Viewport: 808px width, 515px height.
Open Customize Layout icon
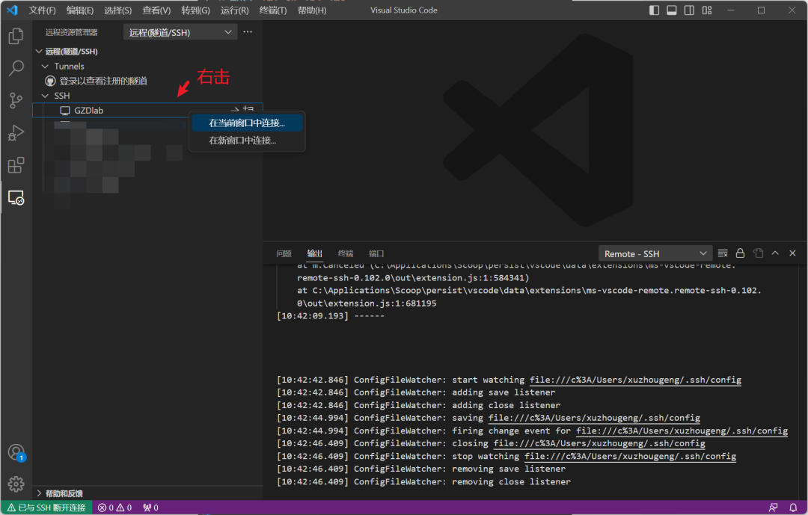tap(707, 10)
